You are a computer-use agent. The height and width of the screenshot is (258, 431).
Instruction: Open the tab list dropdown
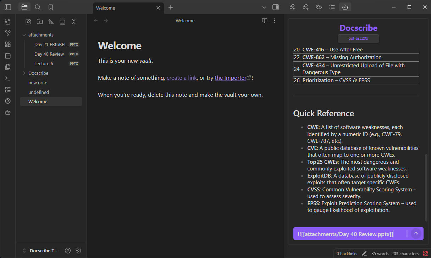[264, 7]
